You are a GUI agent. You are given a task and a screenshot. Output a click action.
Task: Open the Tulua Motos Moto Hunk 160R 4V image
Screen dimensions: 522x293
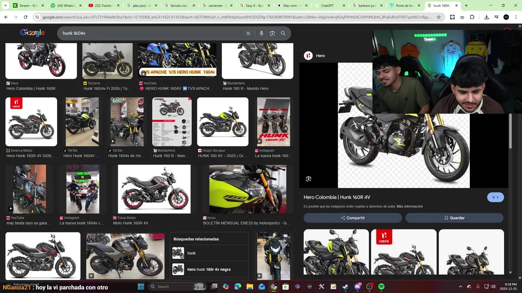(154, 189)
